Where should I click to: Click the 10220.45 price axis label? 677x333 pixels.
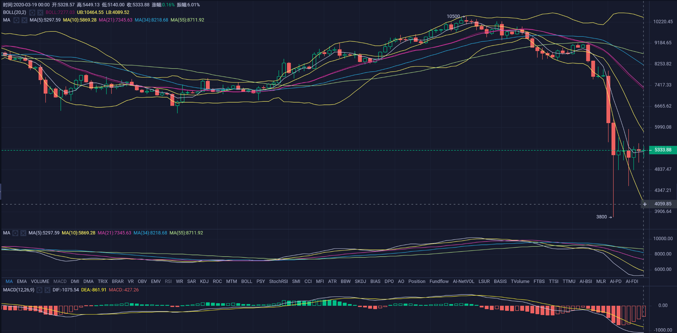663,22
